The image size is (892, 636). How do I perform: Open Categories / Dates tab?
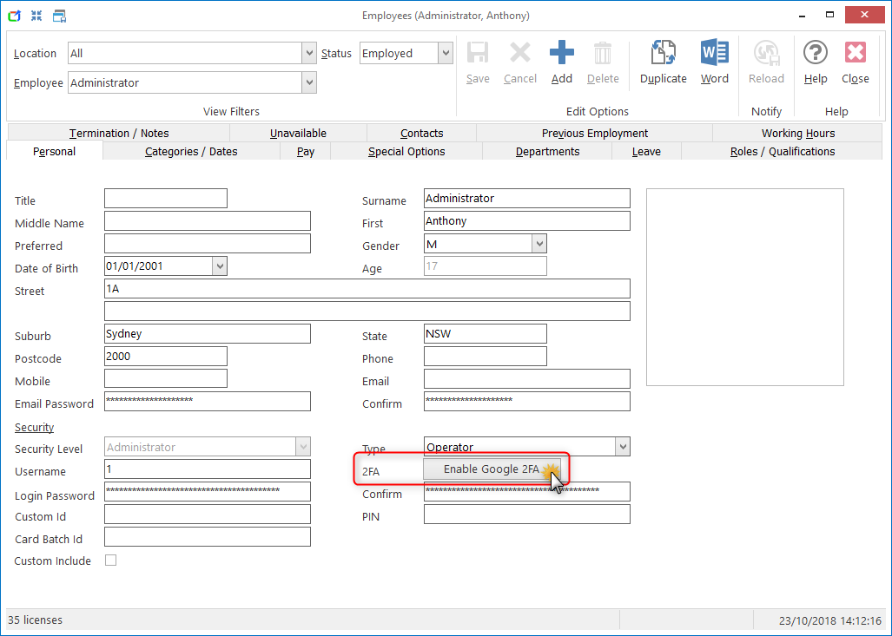(191, 151)
